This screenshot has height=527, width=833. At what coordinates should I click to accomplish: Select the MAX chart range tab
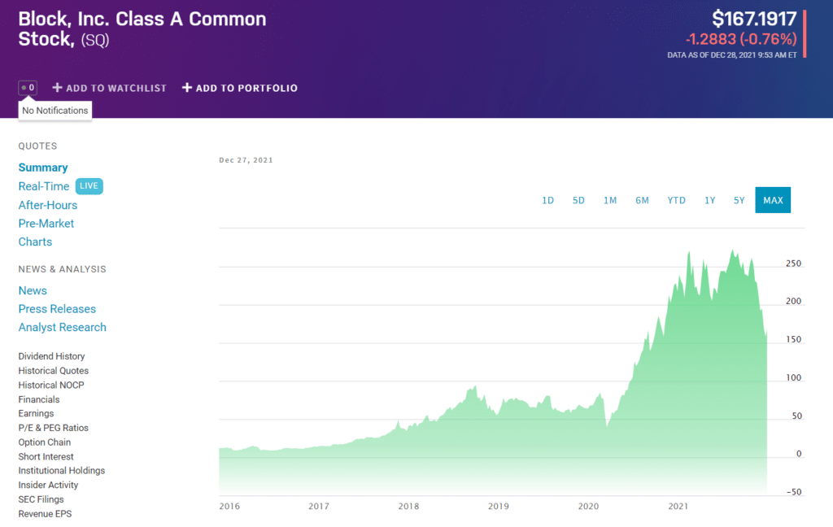773,200
